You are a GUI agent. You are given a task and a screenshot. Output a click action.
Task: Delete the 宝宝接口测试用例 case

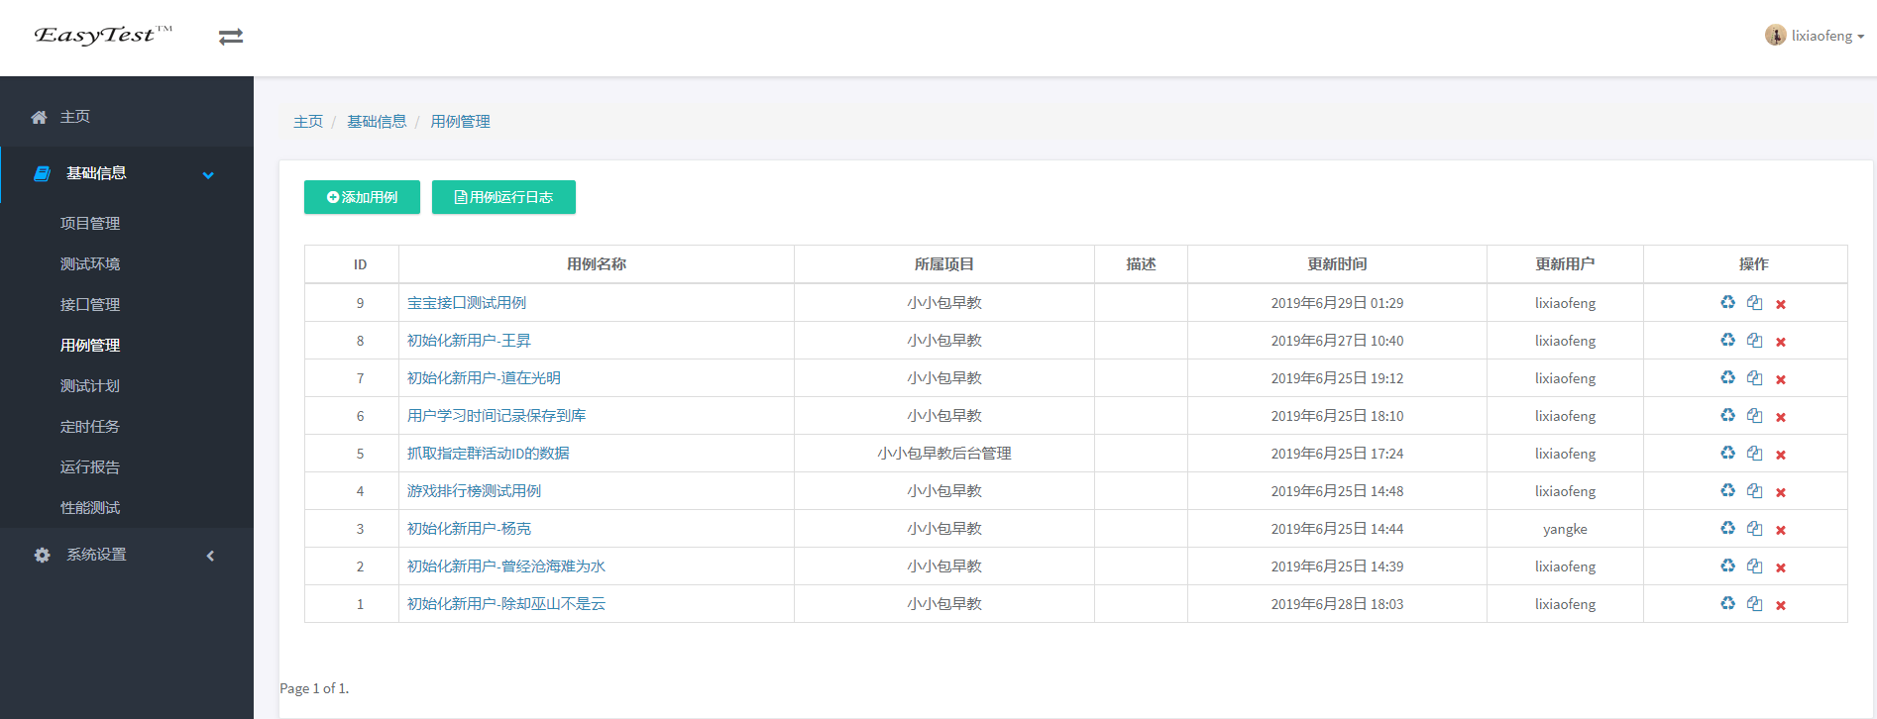[1781, 304]
